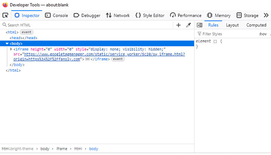Viewport: 271px width, 155px height.
Task: Expand iframe ellipsis content badge
Action: click(x=87, y=59)
